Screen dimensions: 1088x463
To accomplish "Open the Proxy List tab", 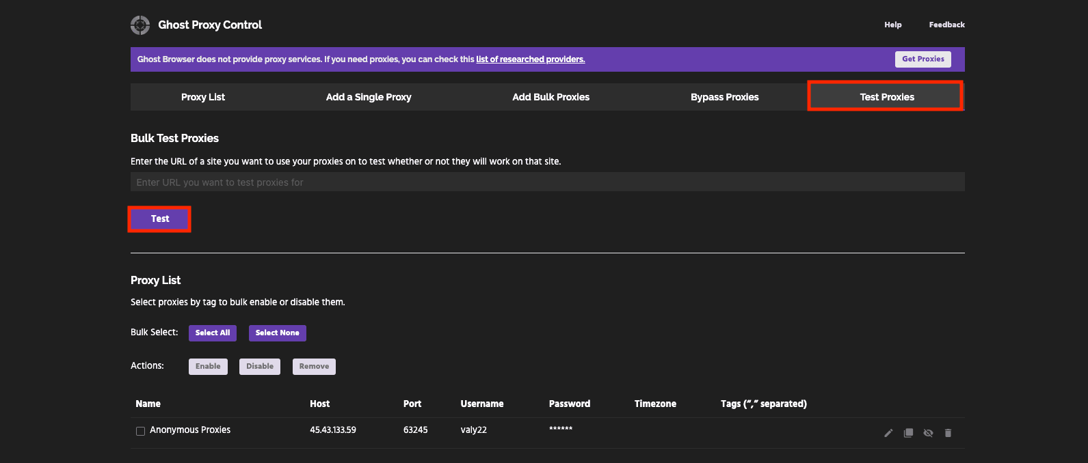I will 203,97.
